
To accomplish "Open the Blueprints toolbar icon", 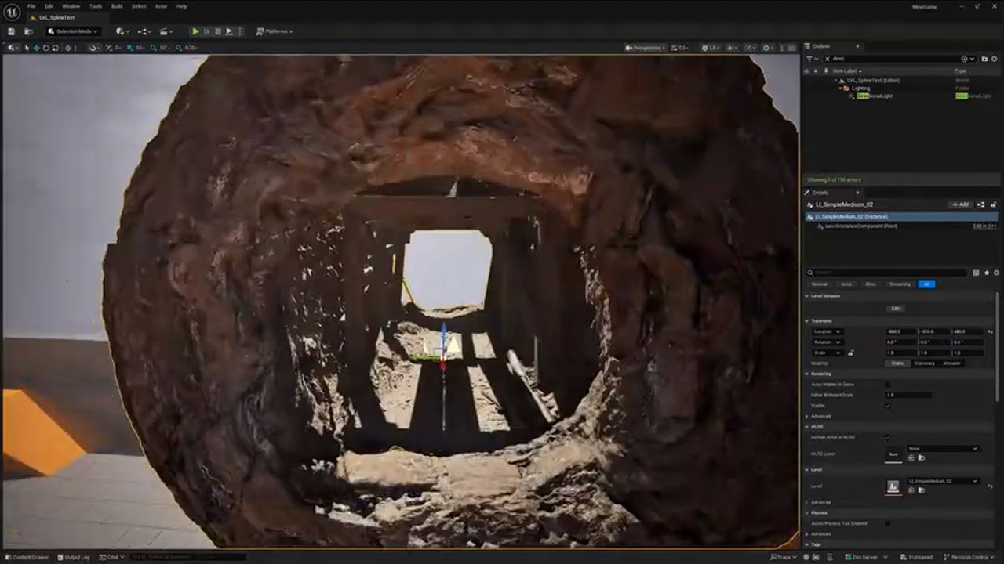I will point(144,31).
